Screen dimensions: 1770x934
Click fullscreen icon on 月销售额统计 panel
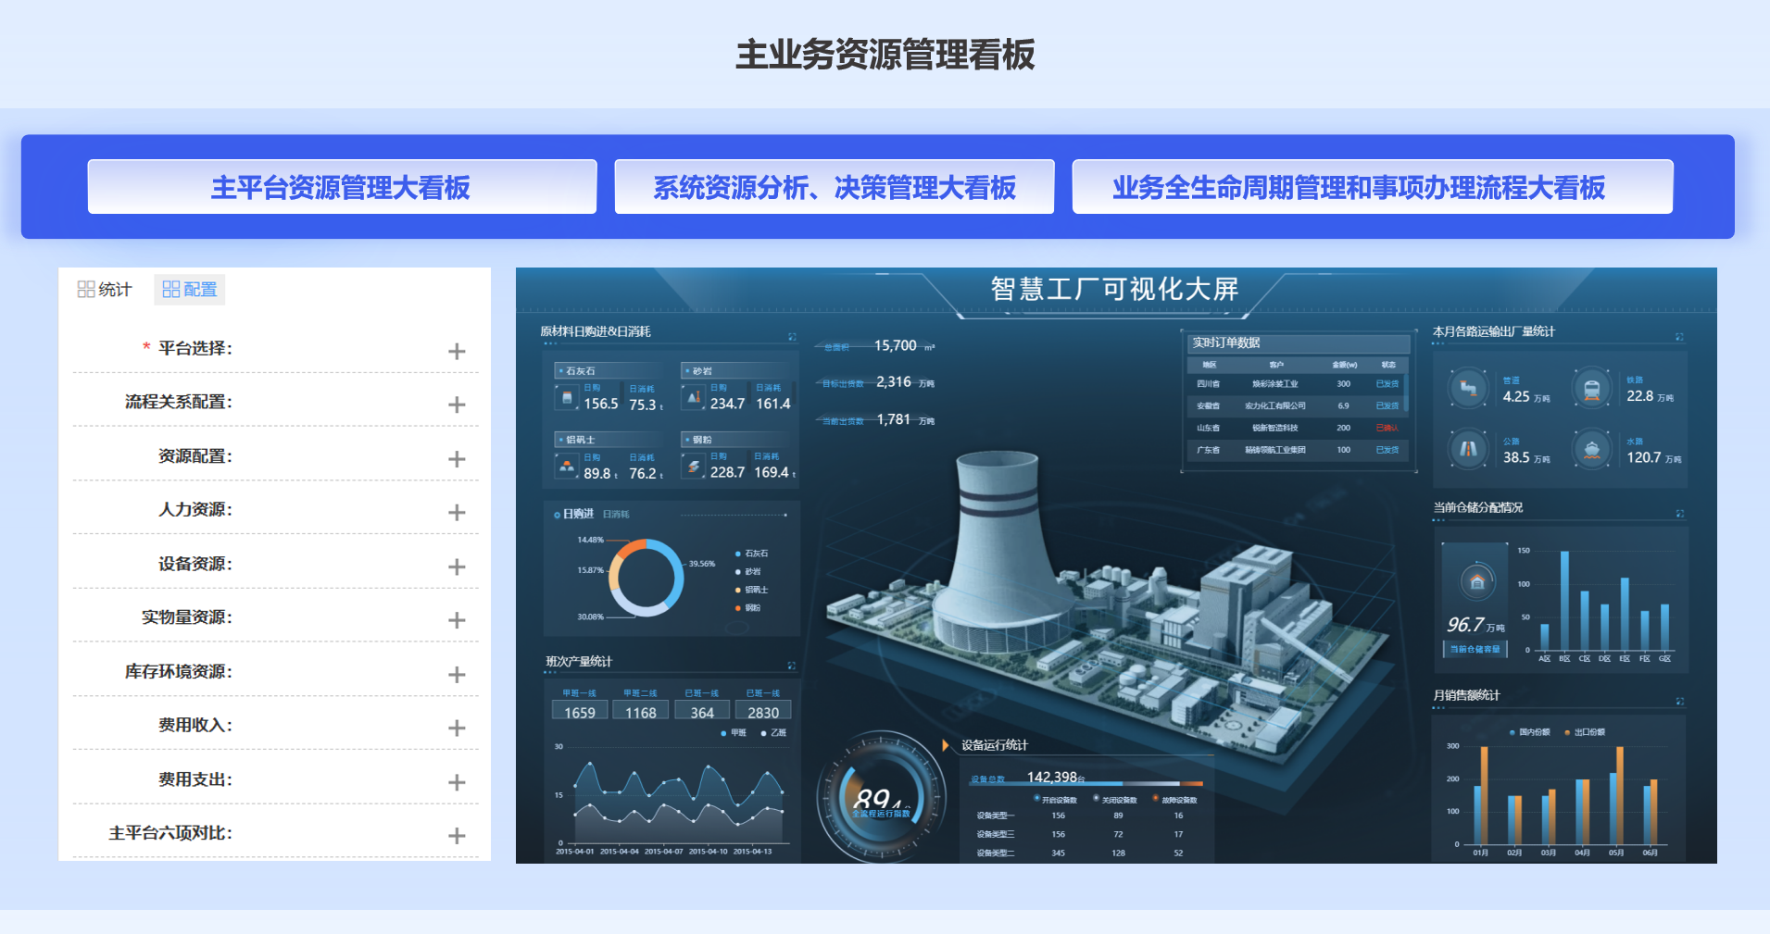(1679, 702)
